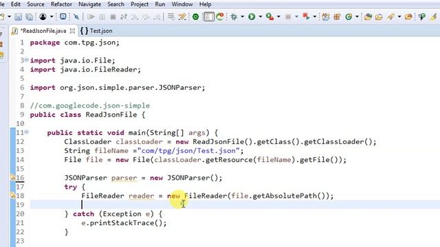
Task: Click the Suspend debug icon
Action: tap(102, 16)
